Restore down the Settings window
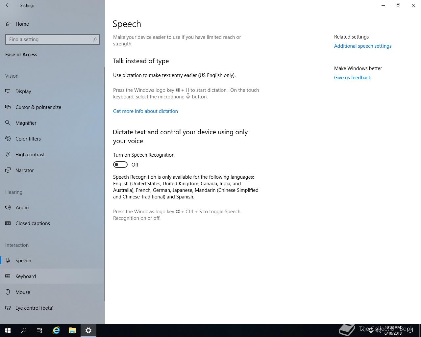The height and width of the screenshot is (337, 421). pos(398,5)
